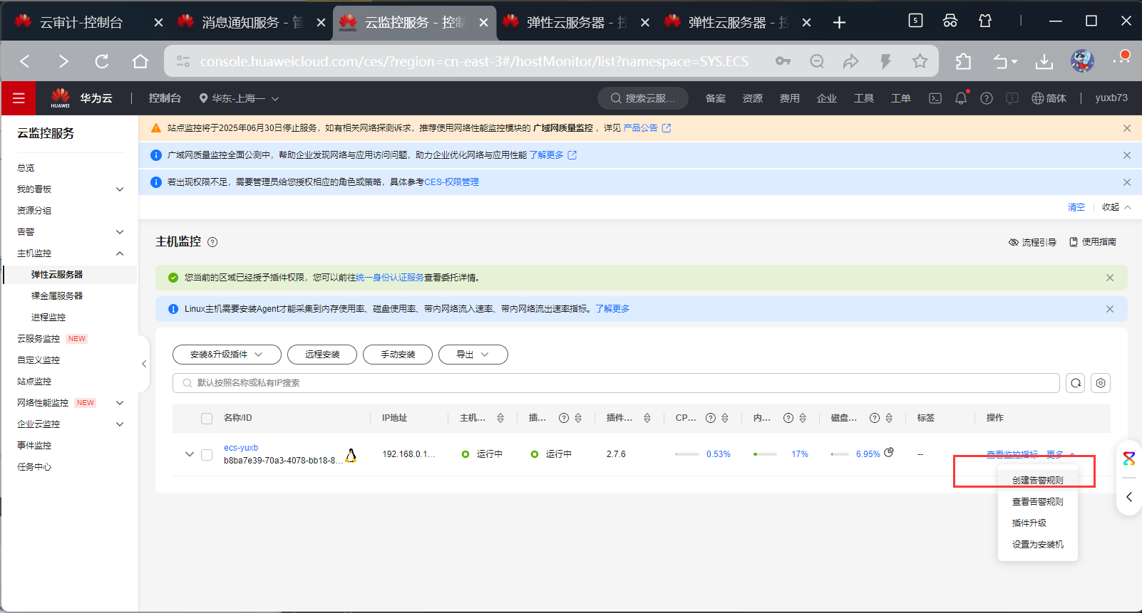This screenshot has height=613, width=1142.
Task: Click Linux penguin icon on ecs-yuxb row
Action: coord(351,455)
